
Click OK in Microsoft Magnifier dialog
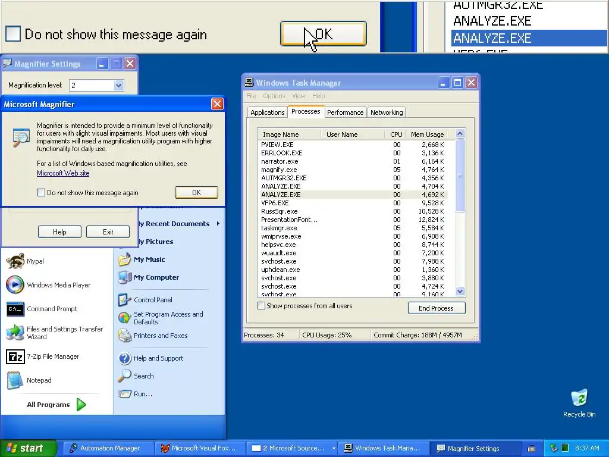(x=196, y=192)
